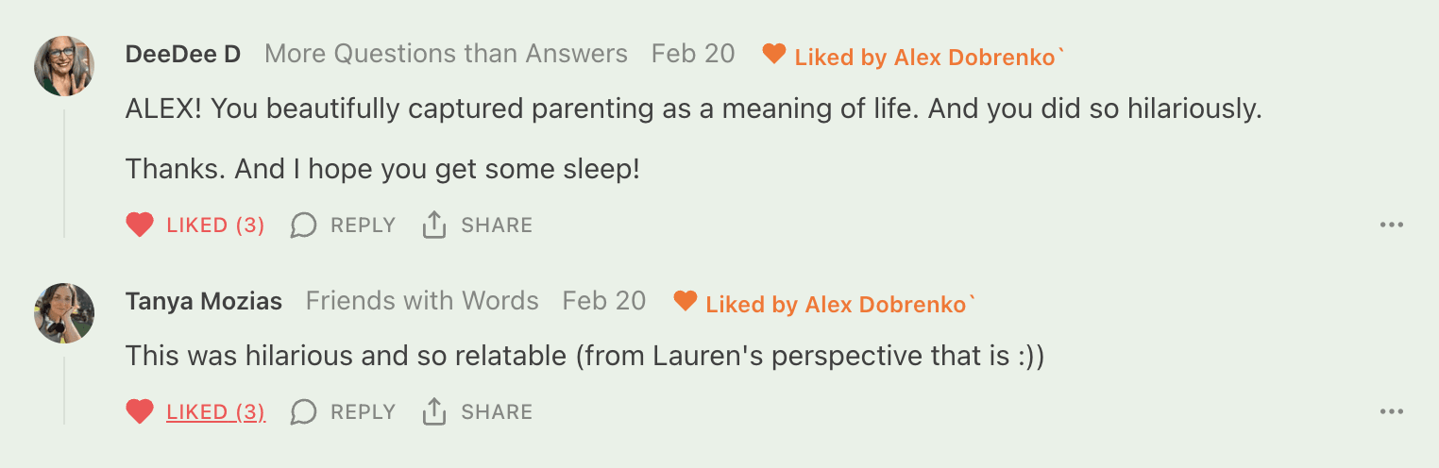Click reply speech bubble on DeeDee D's comment
The image size is (1439, 468).
tap(303, 226)
